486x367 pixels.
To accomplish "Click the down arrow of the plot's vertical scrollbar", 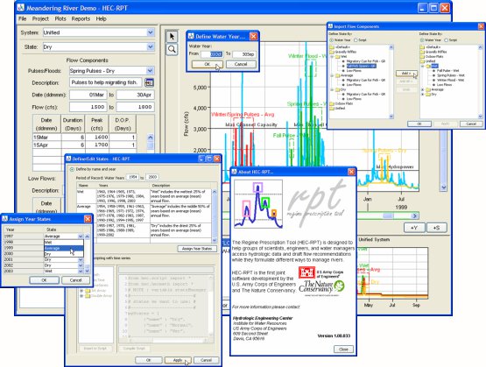I will pos(444,187).
